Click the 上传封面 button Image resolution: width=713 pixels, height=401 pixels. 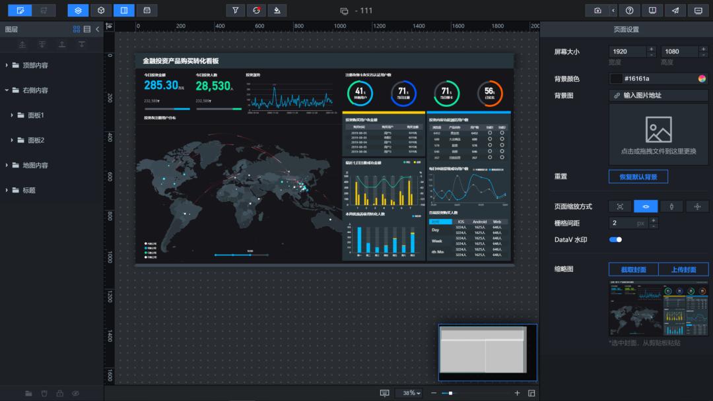point(683,269)
